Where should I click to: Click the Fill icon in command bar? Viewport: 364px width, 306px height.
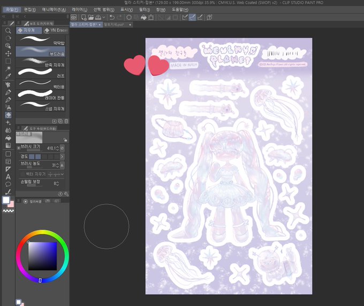(143, 18)
